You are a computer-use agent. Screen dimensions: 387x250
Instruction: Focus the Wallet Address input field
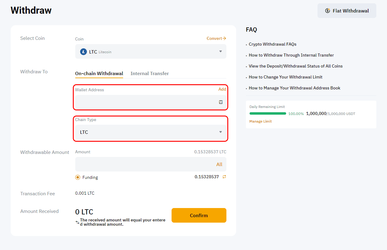point(151,102)
